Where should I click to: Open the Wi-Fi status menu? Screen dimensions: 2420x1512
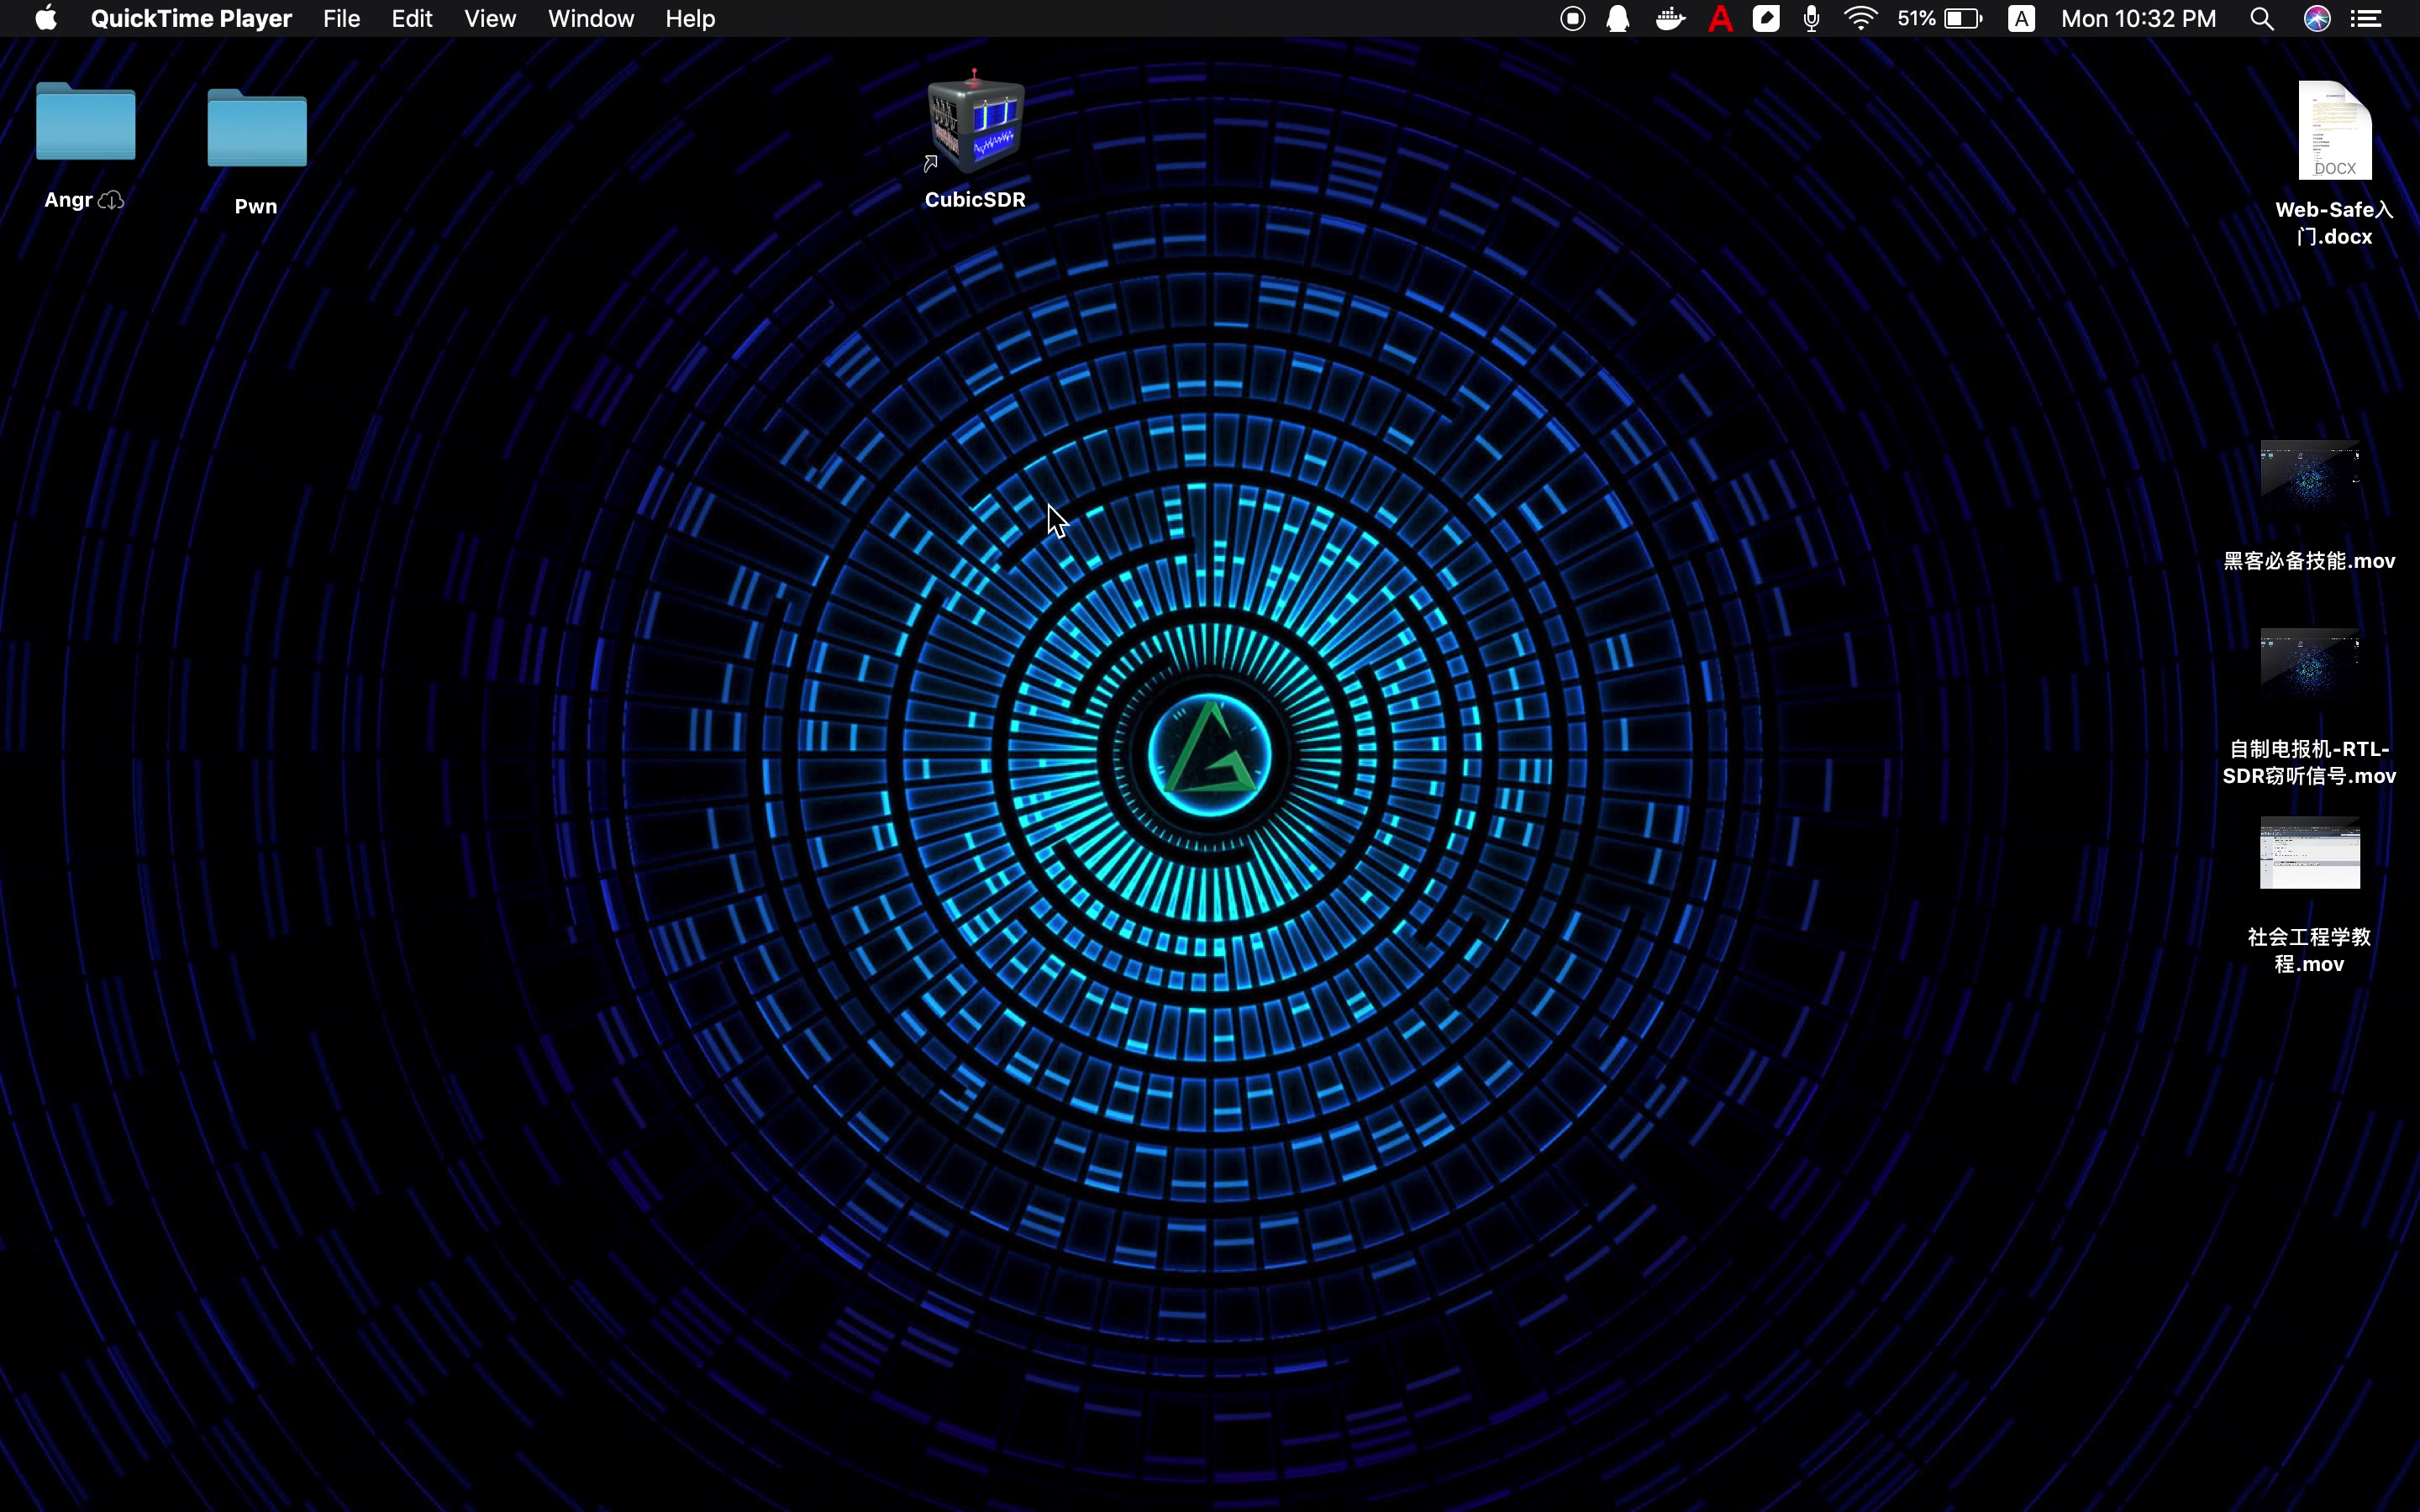pos(1860,18)
